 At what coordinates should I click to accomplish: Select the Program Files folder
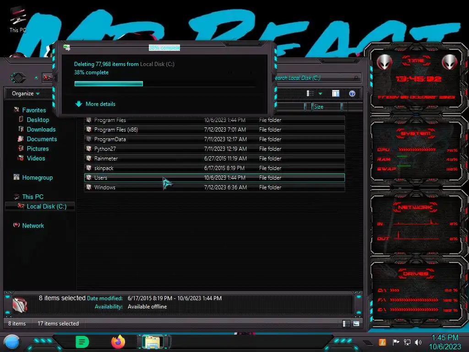pos(214,120)
